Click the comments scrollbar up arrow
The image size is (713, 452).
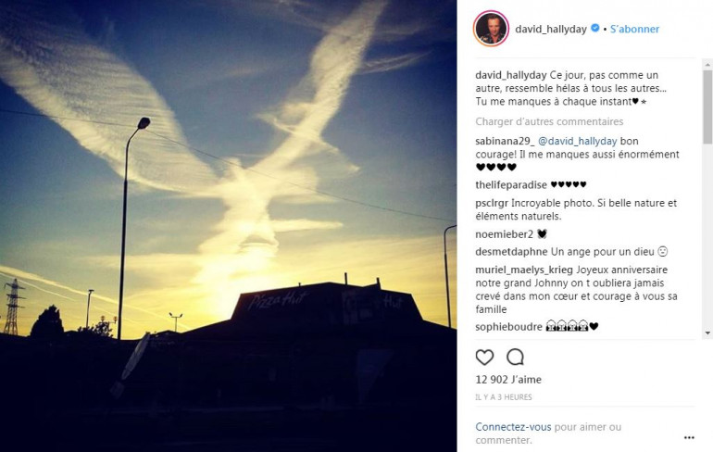(x=707, y=65)
